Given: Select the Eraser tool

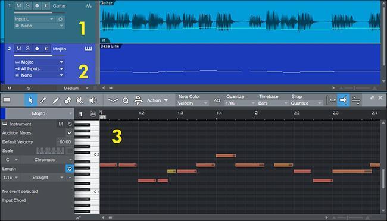Looking at the screenshot, I should click(68, 100).
